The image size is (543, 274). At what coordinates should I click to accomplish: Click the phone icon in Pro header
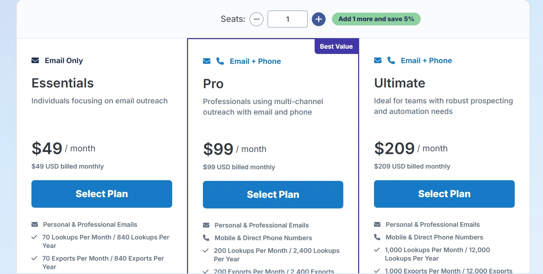click(x=220, y=61)
